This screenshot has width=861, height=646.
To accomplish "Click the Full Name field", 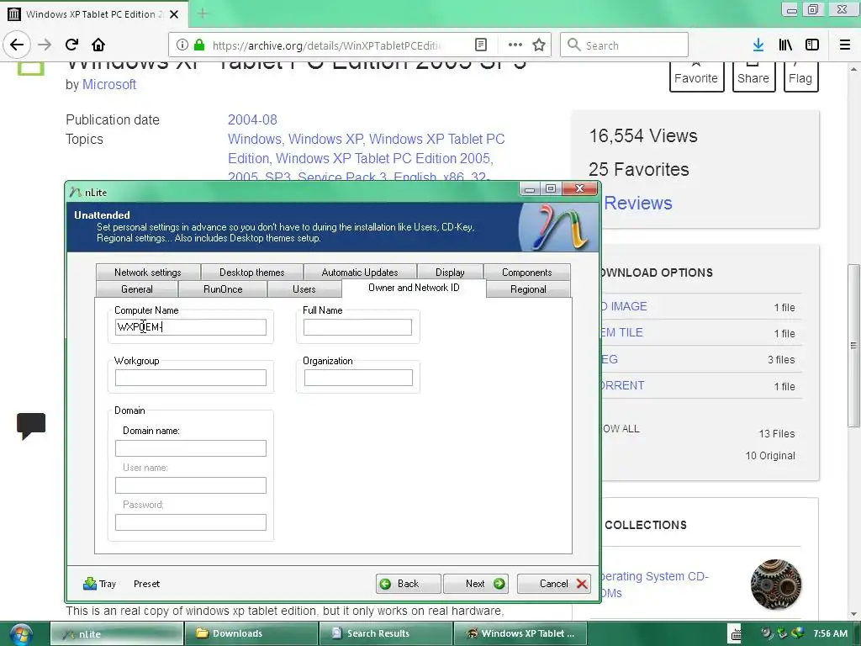I will [x=357, y=327].
